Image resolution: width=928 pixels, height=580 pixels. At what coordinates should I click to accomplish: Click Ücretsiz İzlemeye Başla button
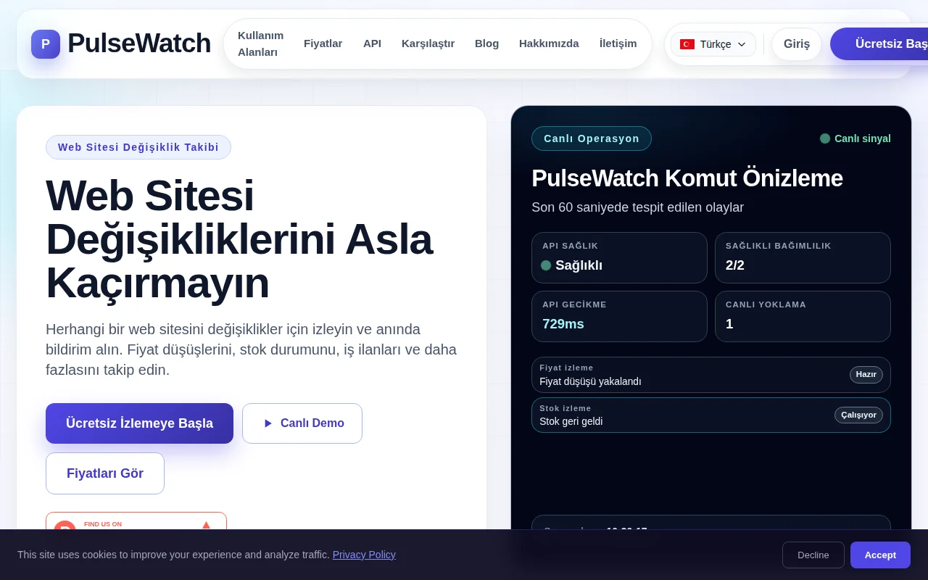point(139,423)
